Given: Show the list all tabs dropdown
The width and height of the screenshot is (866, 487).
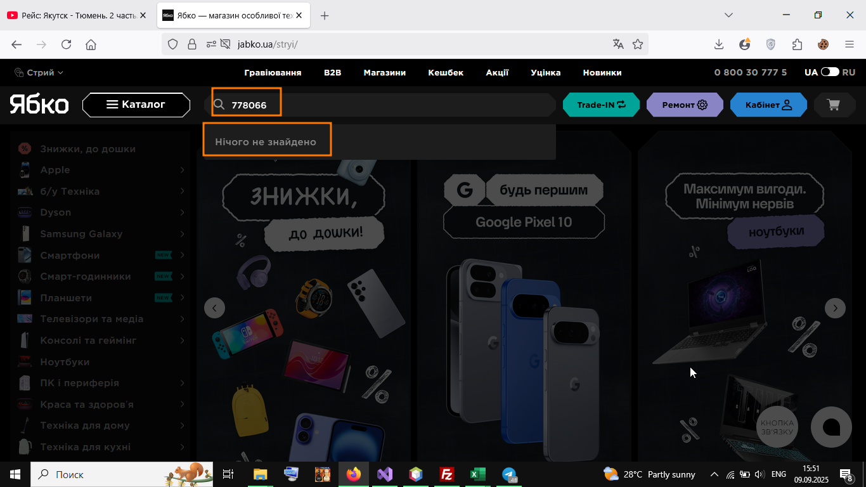Looking at the screenshot, I should tap(729, 15).
